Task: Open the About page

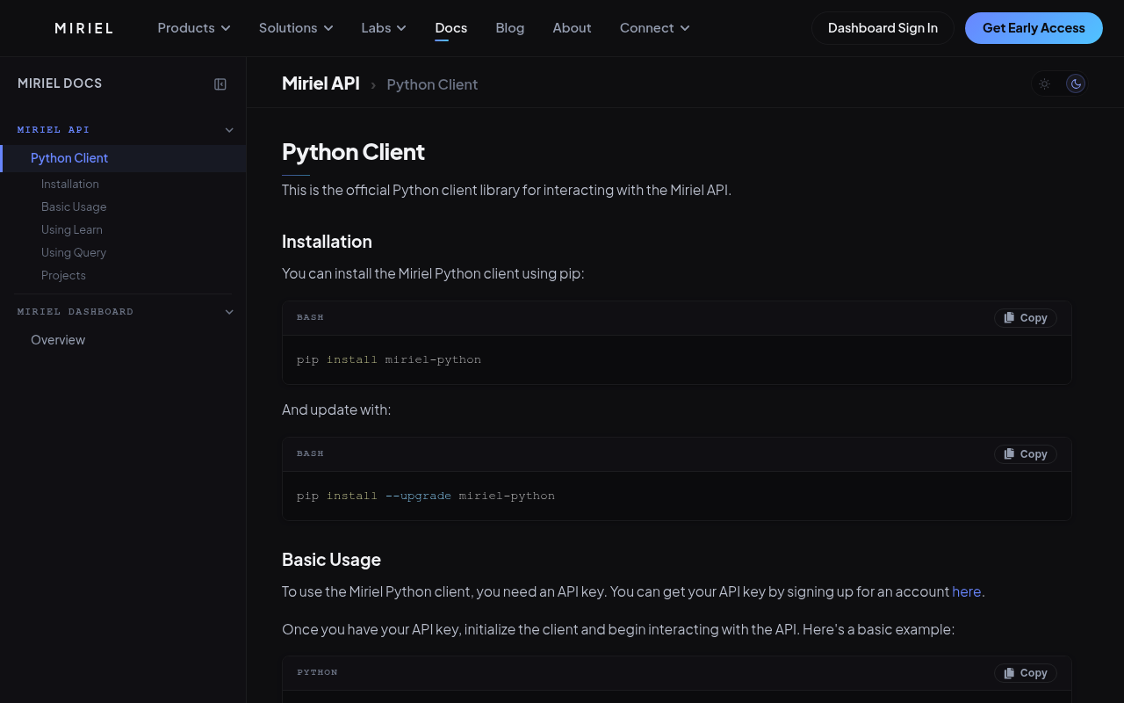Action: point(572,28)
